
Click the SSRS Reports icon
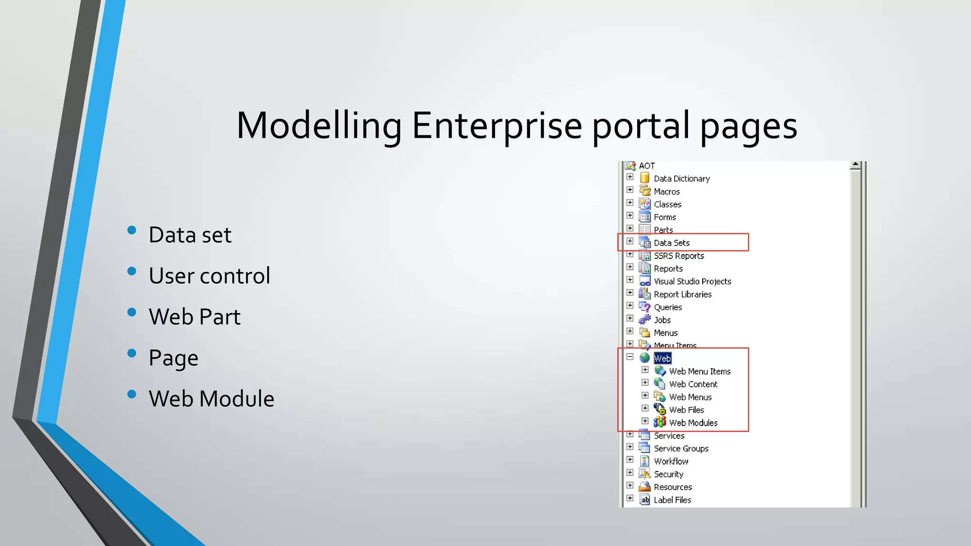(x=645, y=255)
